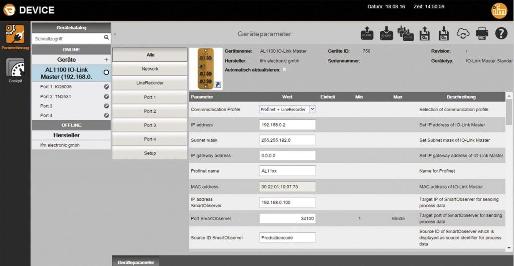Select the Network parameter tab

tap(150, 69)
